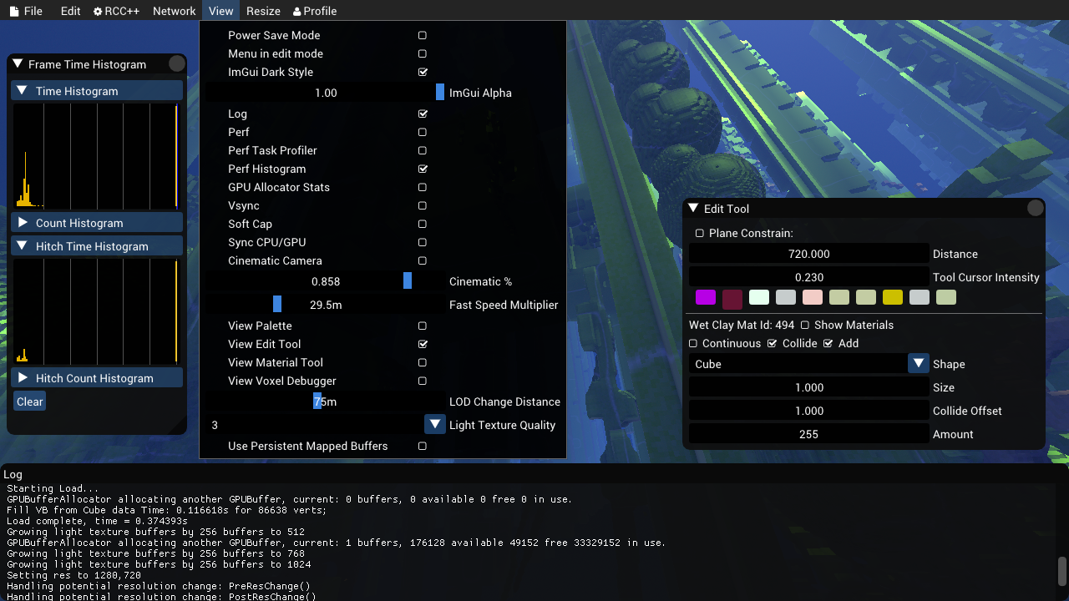1069x601 pixels.
Task: Enable View Voxel Debugger
Action: [423, 381]
